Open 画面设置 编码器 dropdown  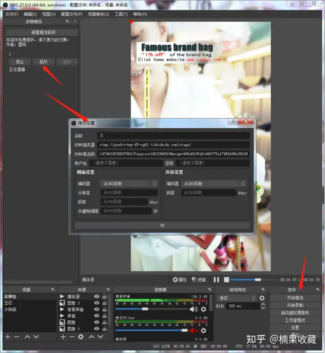pyautogui.click(x=129, y=184)
